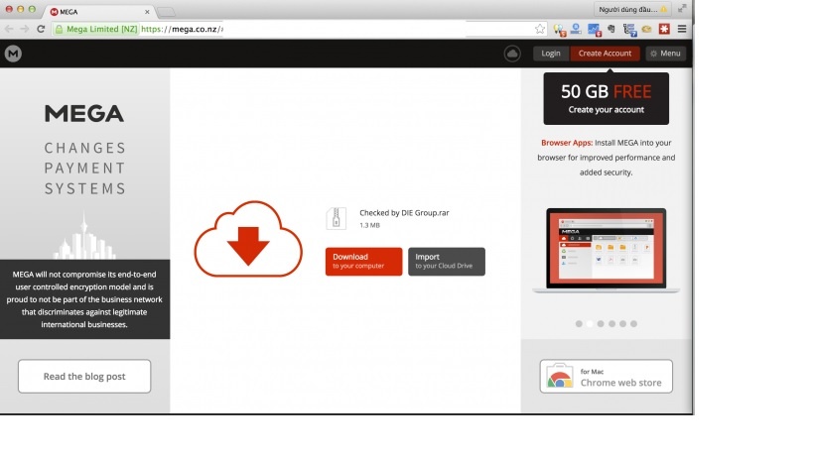This screenshot has height=456, width=813.
Task: Click the yellow warning icon on profile button
Action: 664,9
